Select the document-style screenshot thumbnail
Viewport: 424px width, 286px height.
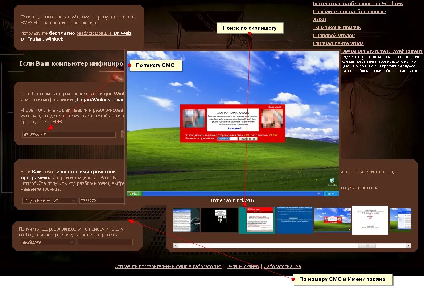(186, 220)
